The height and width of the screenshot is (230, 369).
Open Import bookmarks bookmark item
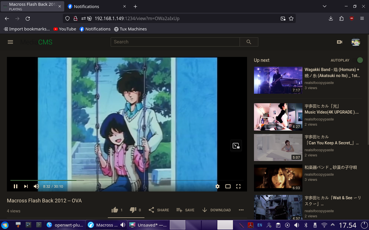pyautogui.click(x=27, y=29)
